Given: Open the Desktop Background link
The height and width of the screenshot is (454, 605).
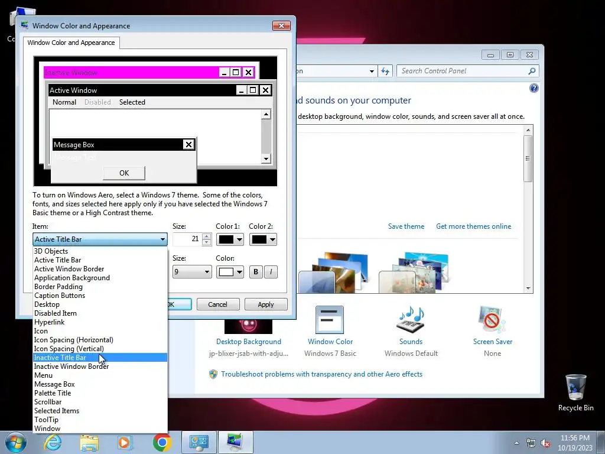Looking at the screenshot, I should point(249,342).
